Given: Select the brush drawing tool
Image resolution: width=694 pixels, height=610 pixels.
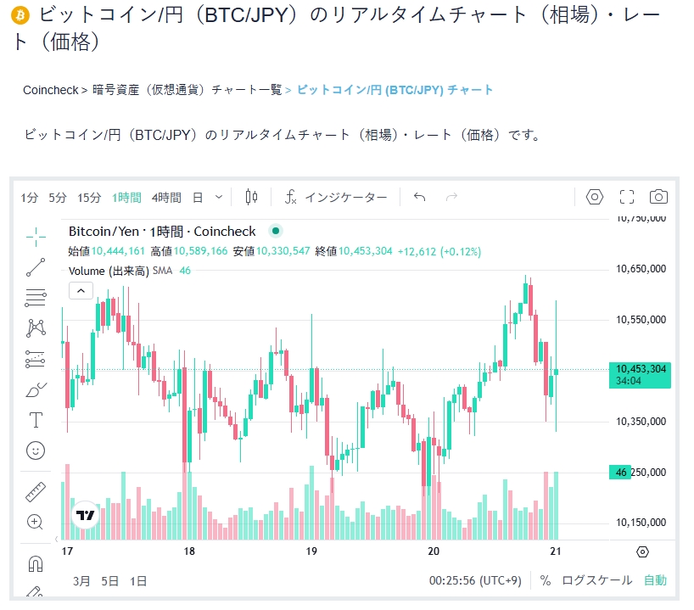Looking at the screenshot, I should pyautogui.click(x=36, y=389).
